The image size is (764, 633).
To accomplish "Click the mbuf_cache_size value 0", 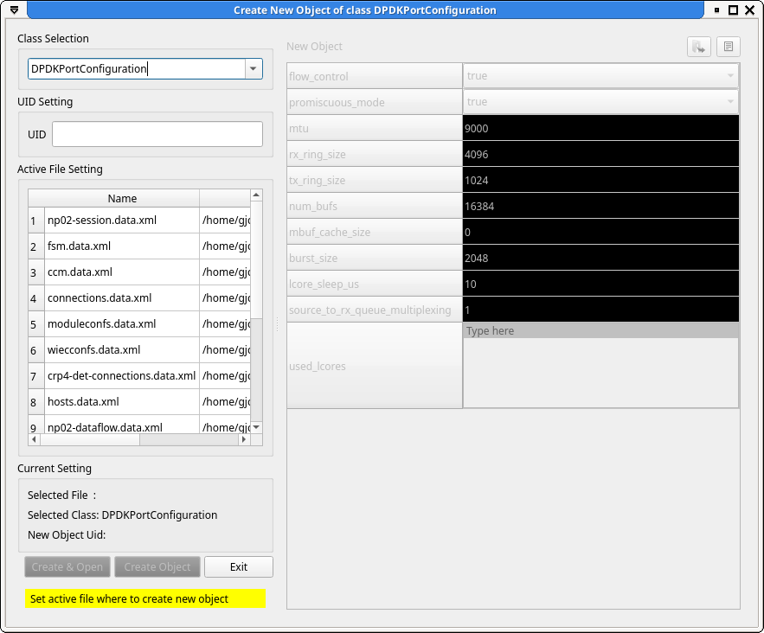I will pyautogui.click(x=600, y=233).
